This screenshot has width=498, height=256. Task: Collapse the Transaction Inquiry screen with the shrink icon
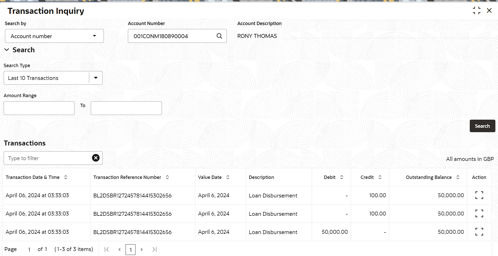(x=477, y=11)
